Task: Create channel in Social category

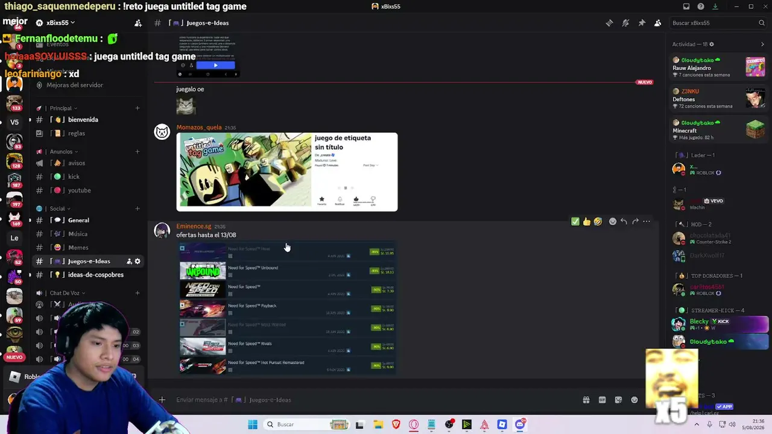Action: tap(138, 209)
